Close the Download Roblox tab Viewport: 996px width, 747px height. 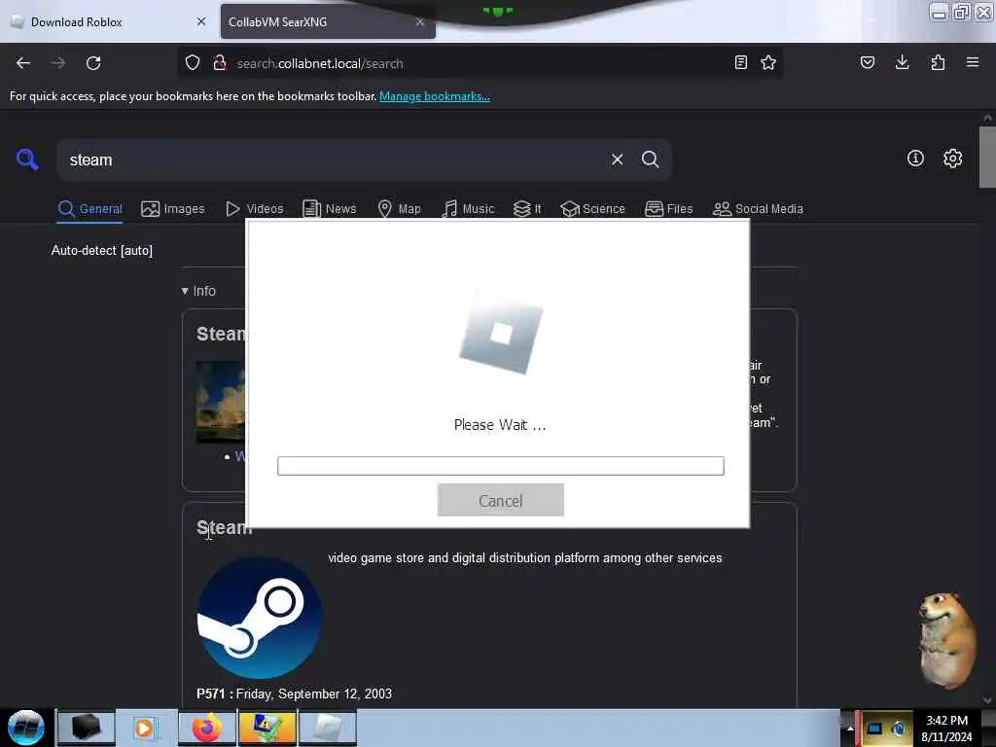pos(201,21)
